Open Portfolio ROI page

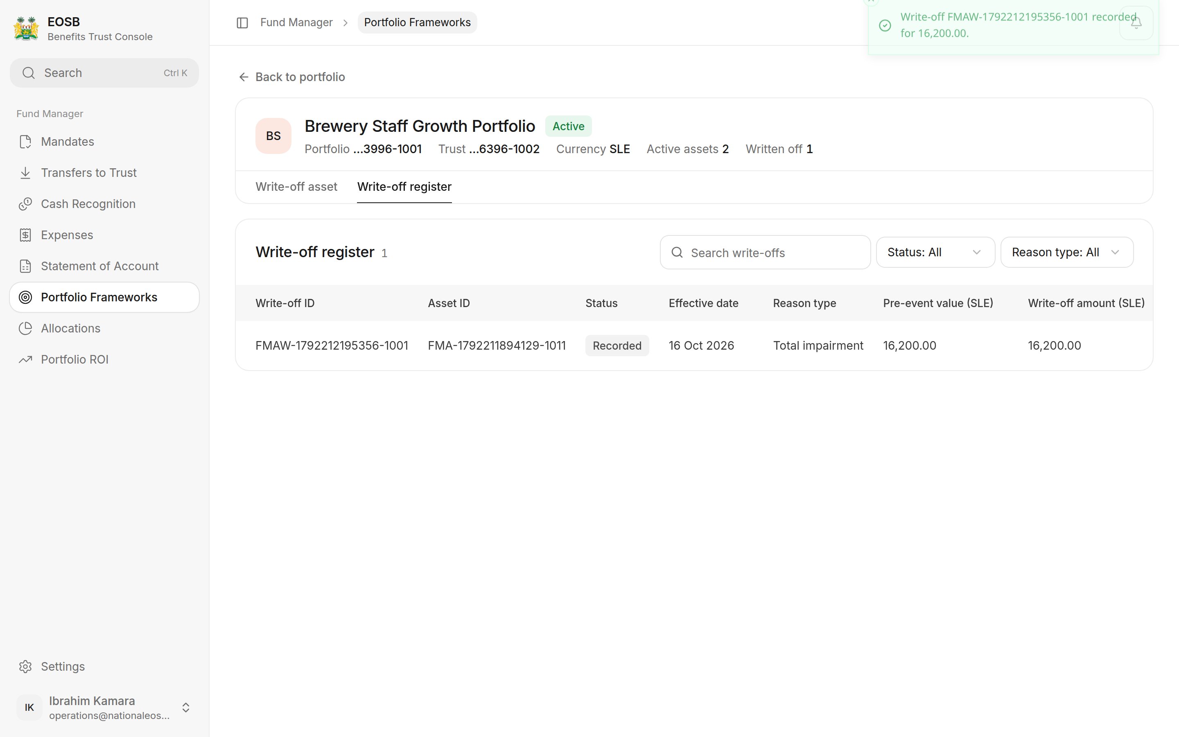(x=104, y=360)
